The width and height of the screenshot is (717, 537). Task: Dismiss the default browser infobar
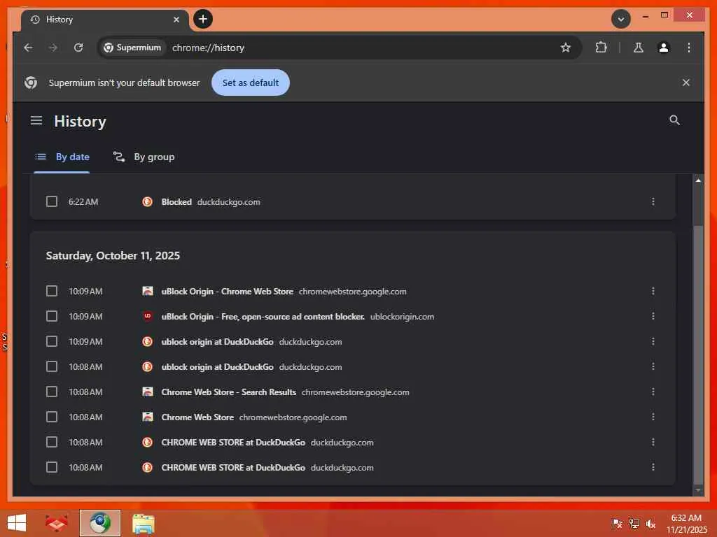point(686,83)
